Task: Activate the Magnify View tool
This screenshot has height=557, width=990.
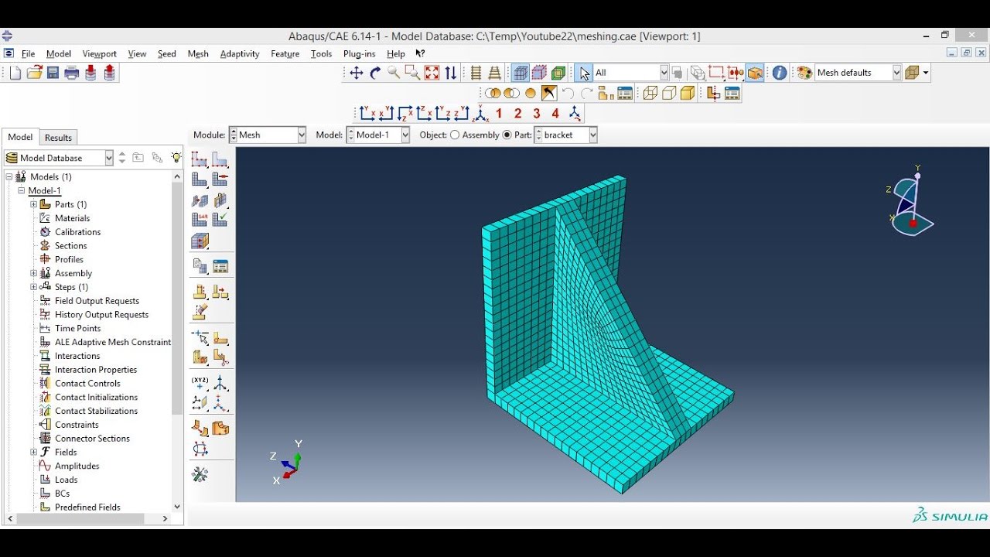Action: click(394, 73)
